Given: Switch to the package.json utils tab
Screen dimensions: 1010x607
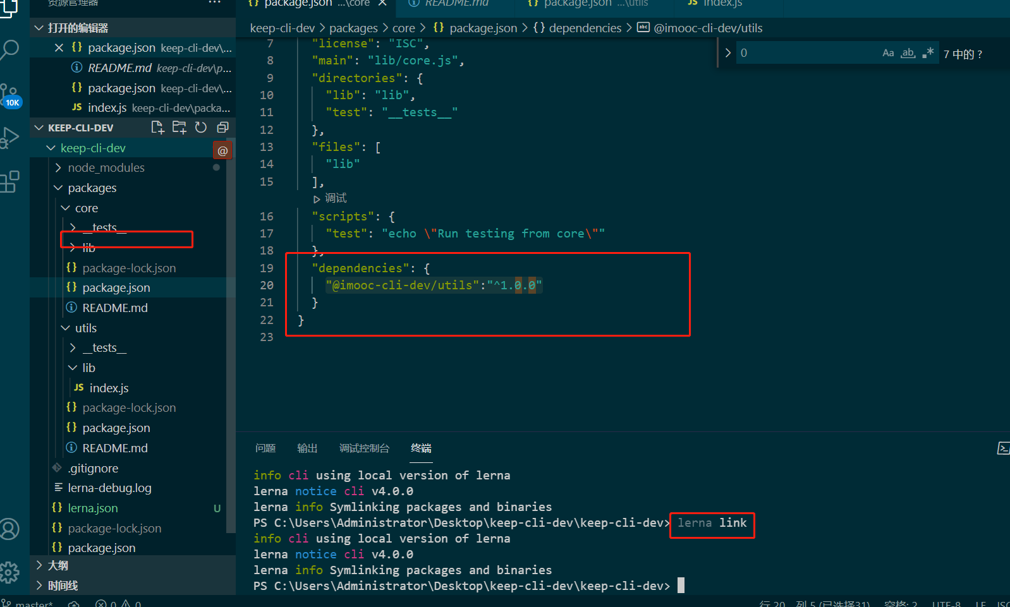Looking at the screenshot, I should coord(595,3).
